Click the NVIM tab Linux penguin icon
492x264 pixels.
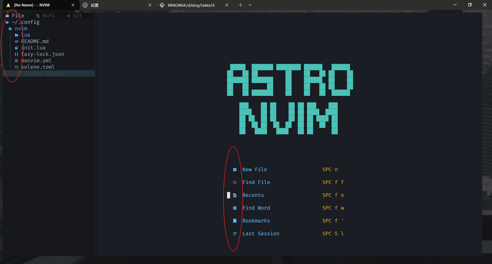click(x=8, y=5)
